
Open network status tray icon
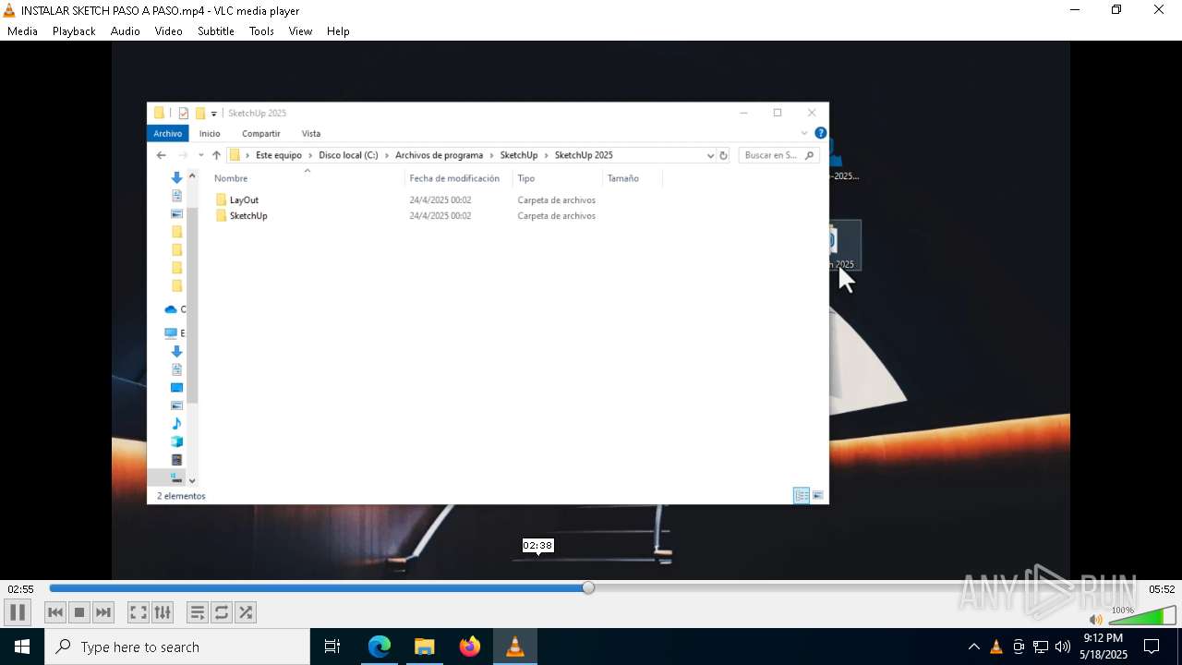[1041, 647]
